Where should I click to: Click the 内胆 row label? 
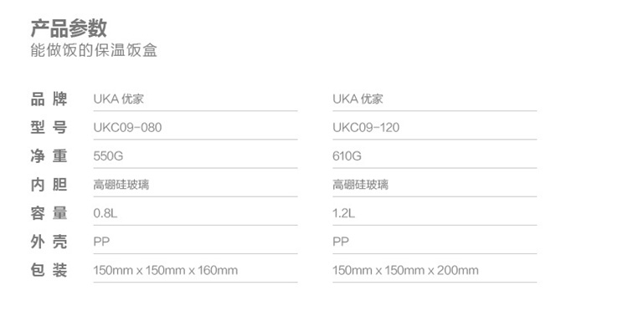[49, 185]
